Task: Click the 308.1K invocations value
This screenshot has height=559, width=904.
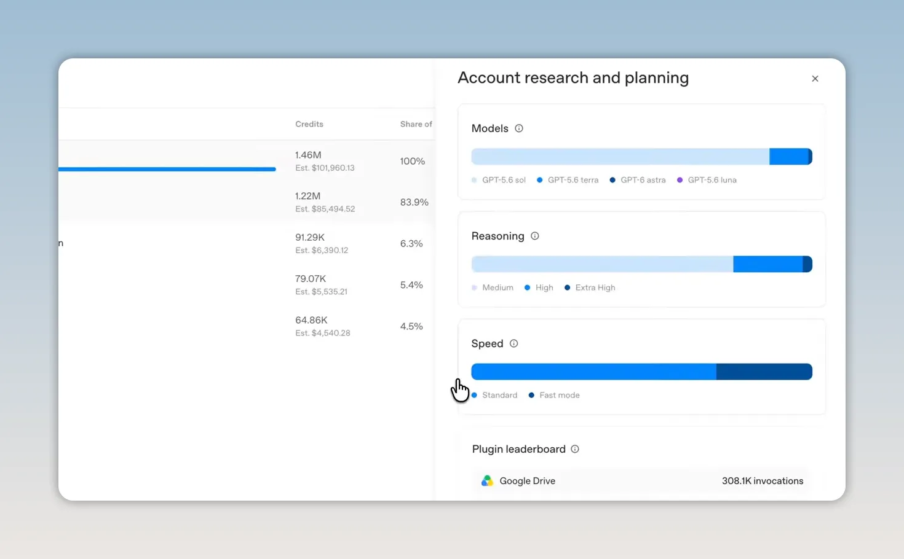Action: pyautogui.click(x=763, y=481)
